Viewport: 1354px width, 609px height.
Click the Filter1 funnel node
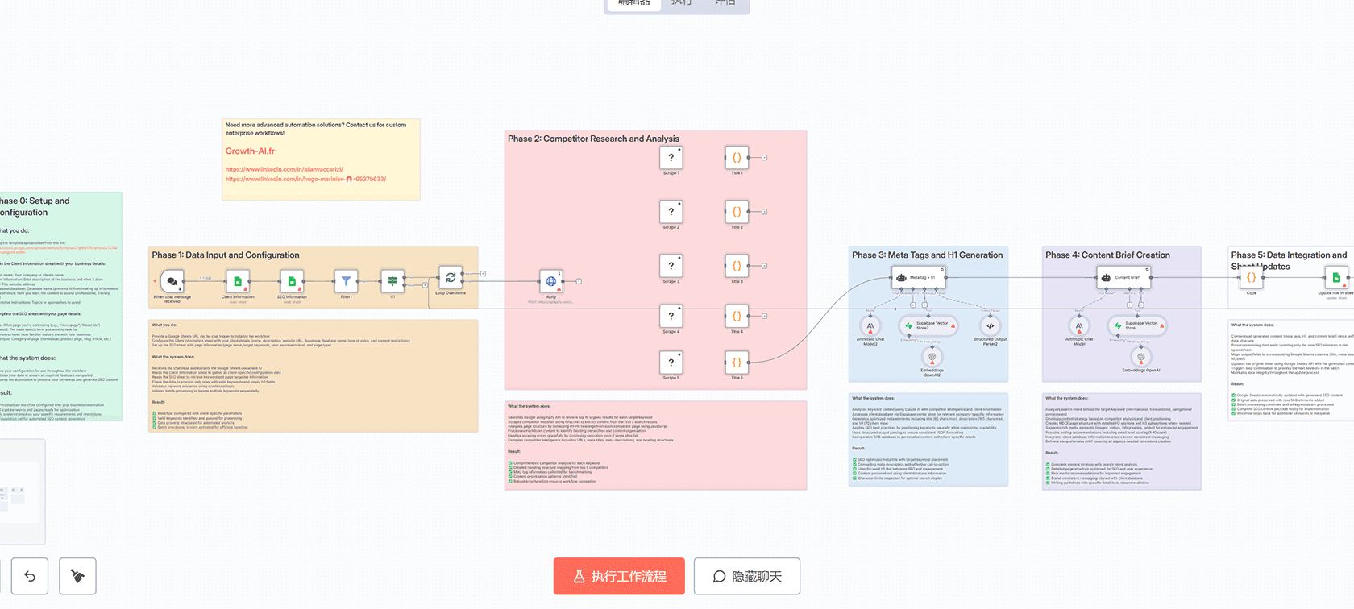point(346,281)
